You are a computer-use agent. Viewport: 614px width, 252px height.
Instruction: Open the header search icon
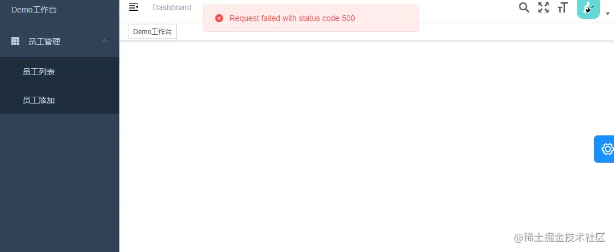click(x=524, y=7)
